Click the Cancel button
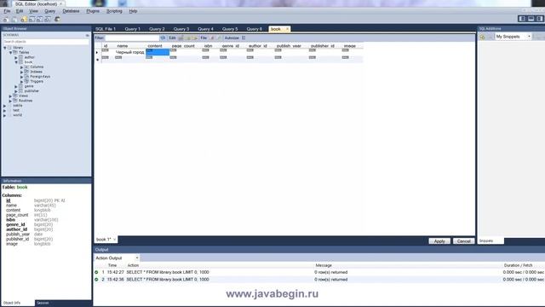This screenshot has height=307, width=545. pos(463,240)
